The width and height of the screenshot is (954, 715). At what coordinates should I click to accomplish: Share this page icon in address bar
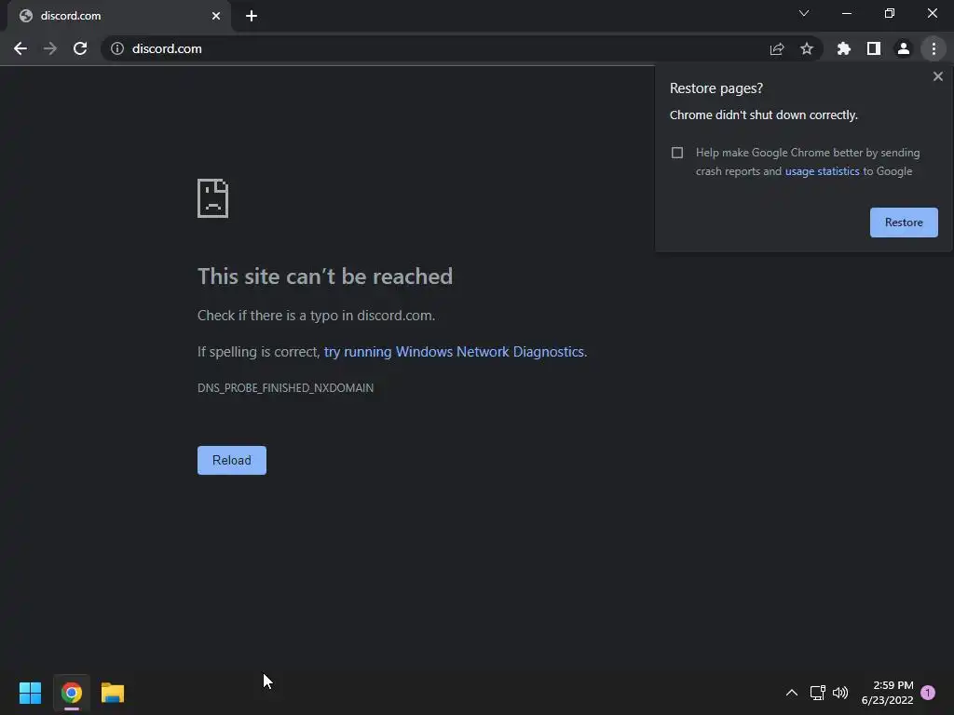[777, 48]
